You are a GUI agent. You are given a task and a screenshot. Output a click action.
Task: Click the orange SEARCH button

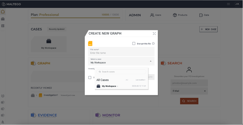coord(189,101)
